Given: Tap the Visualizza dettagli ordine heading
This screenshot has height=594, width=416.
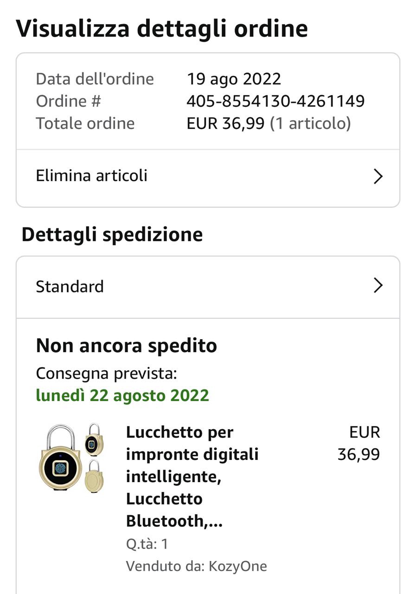Looking at the screenshot, I should pos(162,29).
